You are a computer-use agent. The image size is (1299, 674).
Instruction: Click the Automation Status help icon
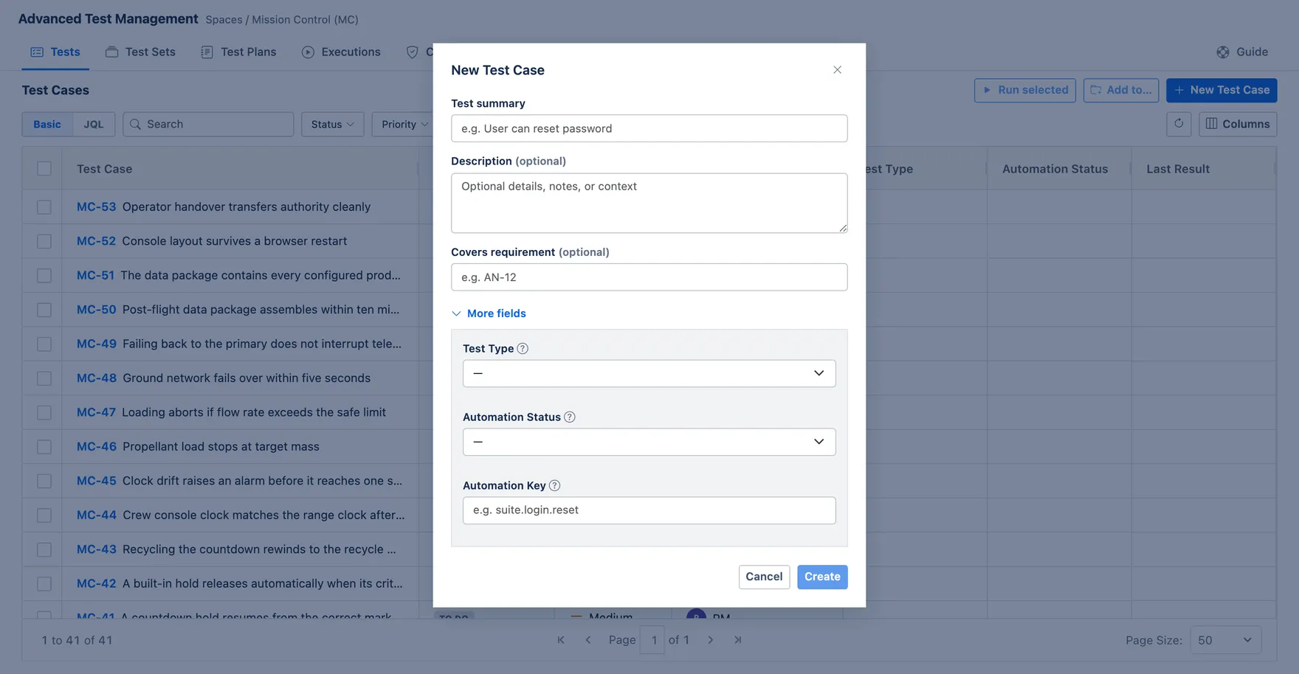coord(570,417)
